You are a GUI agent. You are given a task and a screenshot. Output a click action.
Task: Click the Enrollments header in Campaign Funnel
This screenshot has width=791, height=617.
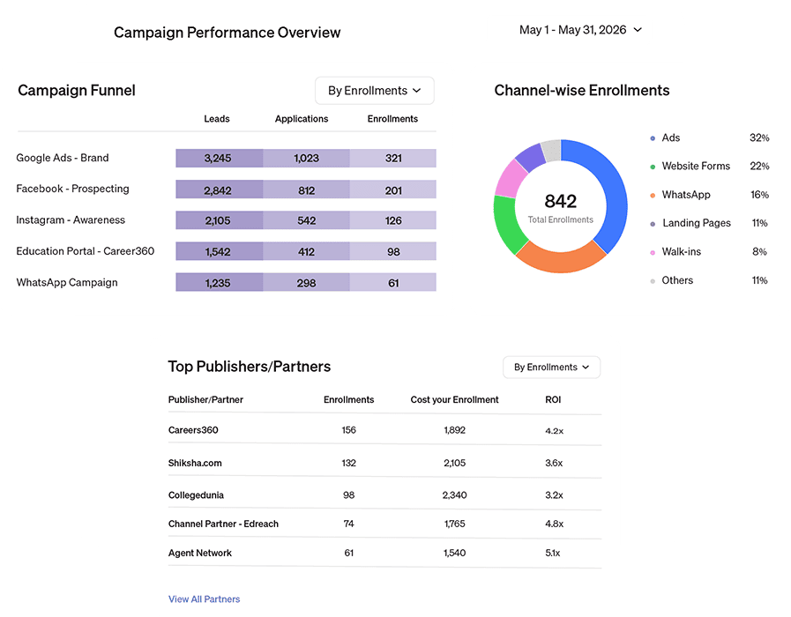392,119
